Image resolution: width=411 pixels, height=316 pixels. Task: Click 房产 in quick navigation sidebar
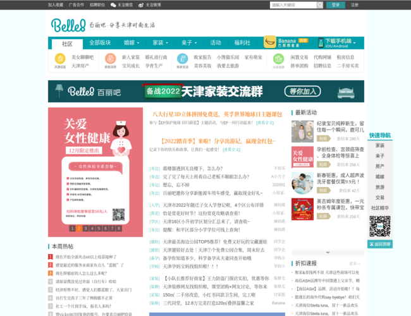pos(380,166)
